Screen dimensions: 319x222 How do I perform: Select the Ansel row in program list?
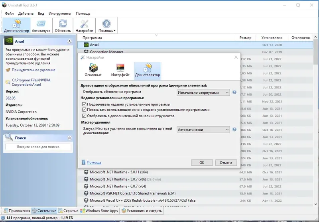point(195,45)
